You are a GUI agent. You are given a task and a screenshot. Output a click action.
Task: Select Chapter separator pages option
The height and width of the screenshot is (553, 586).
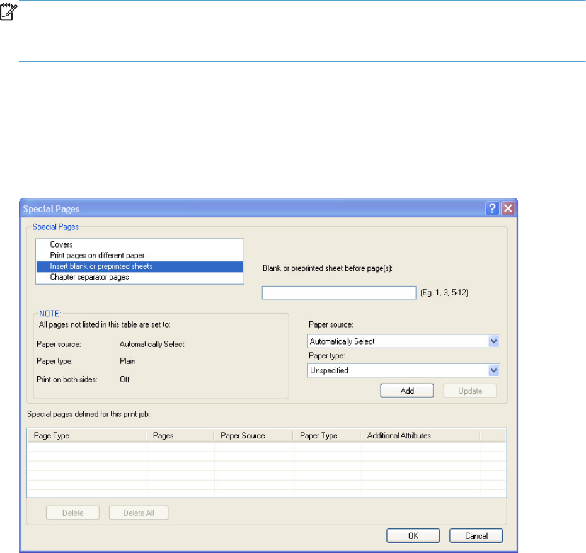coord(89,277)
